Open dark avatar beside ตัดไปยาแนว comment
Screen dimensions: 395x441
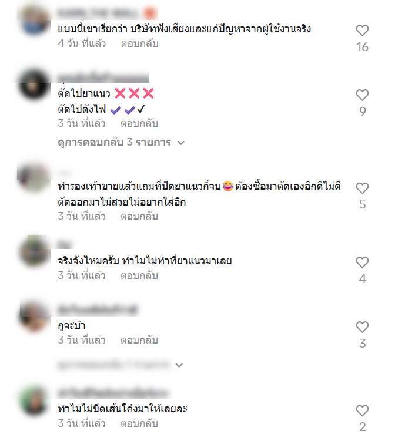(34, 85)
